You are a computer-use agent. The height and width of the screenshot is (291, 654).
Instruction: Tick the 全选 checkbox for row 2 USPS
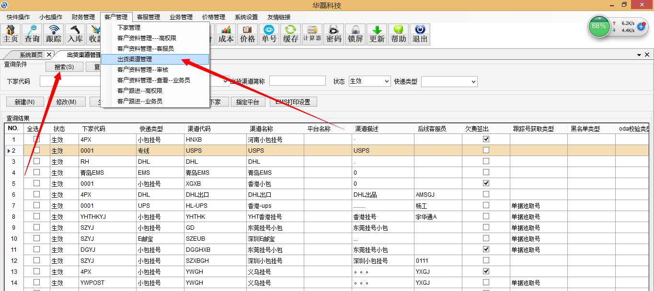click(x=36, y=150)
